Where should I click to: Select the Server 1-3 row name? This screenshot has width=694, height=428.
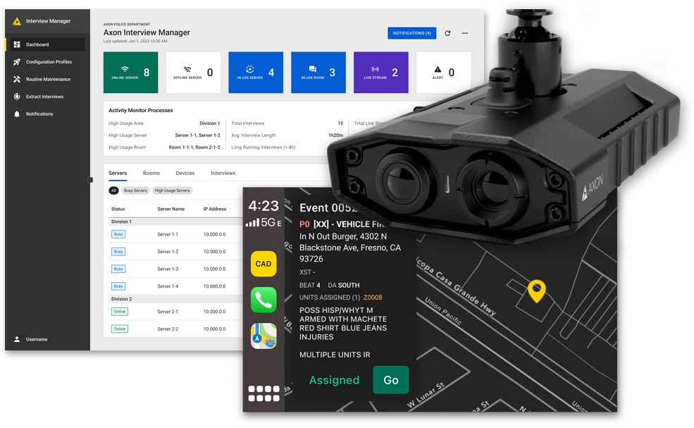tap(168, 269)
